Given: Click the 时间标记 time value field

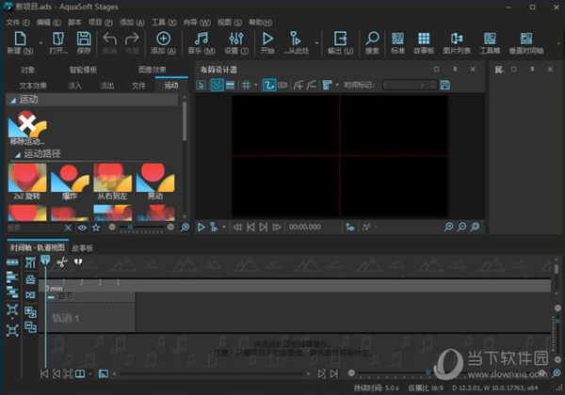Looking at the screenshot, I should pyautogui.click(x=410, y=85).
